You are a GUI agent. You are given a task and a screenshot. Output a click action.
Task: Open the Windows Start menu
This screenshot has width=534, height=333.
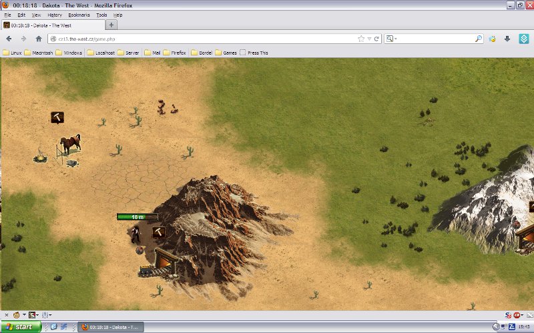(21, 327)
